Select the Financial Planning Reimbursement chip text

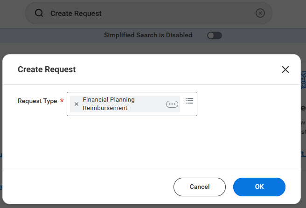click(x=109, y=104)
